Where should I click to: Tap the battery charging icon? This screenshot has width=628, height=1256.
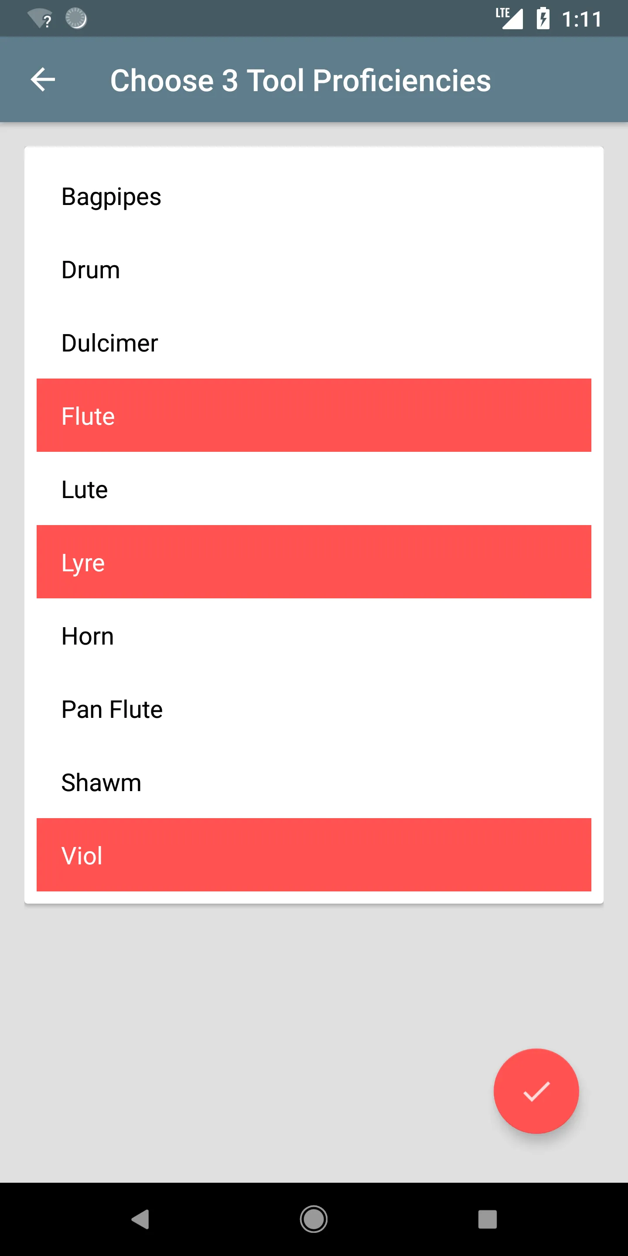tap(543, 18)
